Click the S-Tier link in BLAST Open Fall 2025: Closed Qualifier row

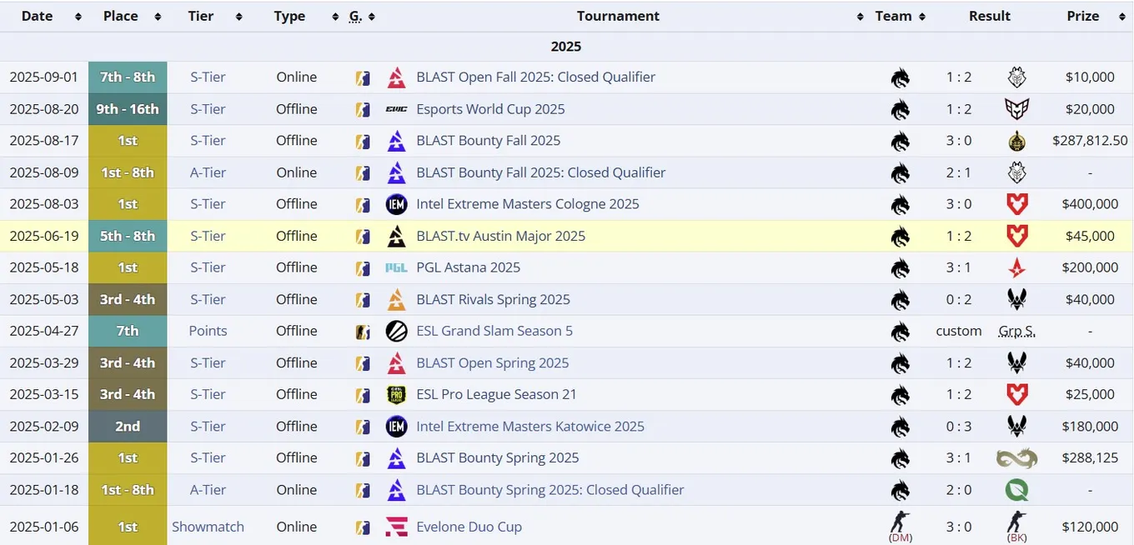click(208, 77)
